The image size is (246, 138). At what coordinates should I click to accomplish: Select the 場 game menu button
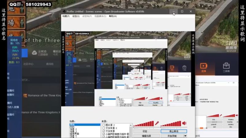16,23
